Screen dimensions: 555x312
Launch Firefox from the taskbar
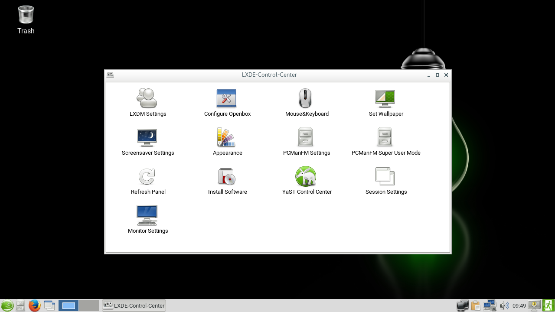35,305
